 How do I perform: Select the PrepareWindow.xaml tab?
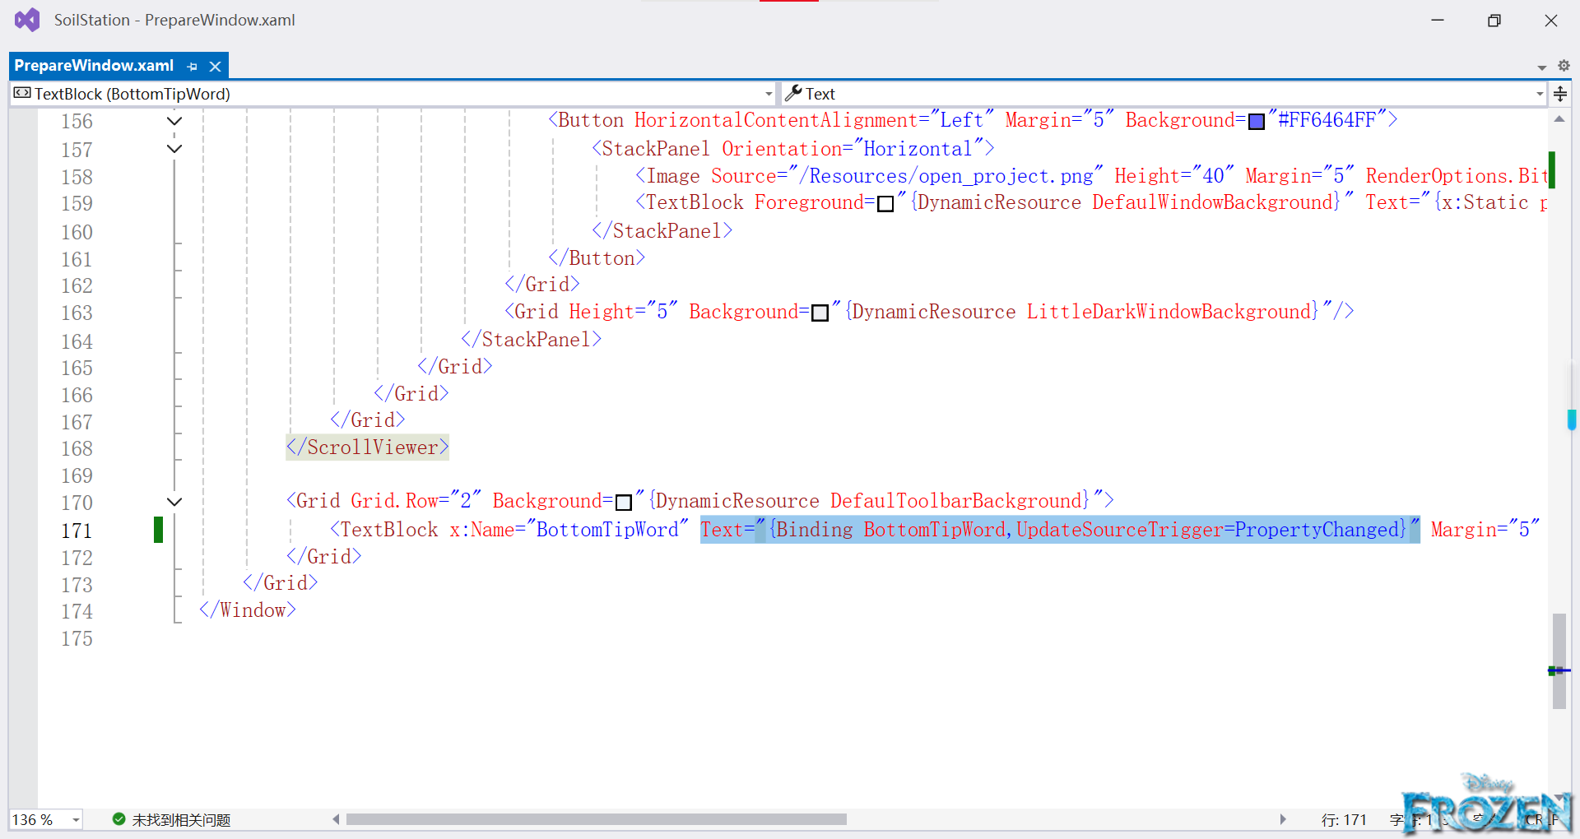[95, 65]
